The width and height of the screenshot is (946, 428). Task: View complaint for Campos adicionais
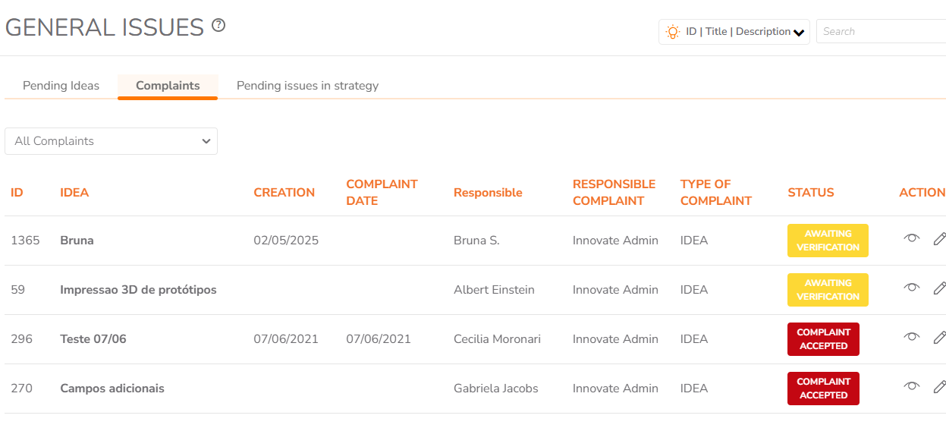(x=912, y=387)
